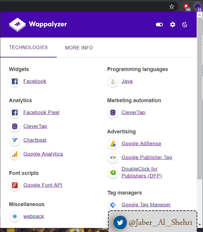The height and width of the screenshot is (232, 203).
Task: Click Wappalyzer extension icon with badge 12
Action: (x=198, y=7)
